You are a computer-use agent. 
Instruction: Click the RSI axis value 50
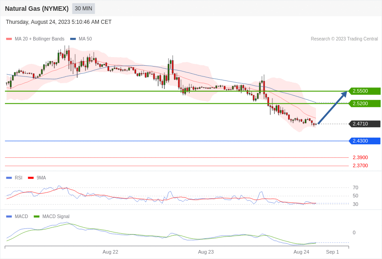click(355, 196)
